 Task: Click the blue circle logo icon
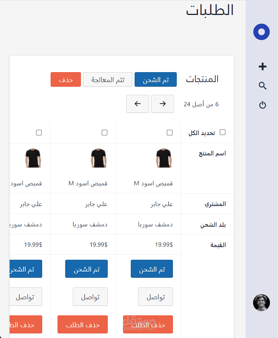pyautogui.click(x=262, y=31)
